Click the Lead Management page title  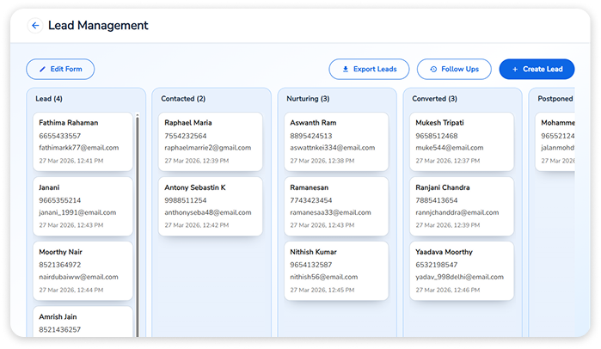click(98, 26)
